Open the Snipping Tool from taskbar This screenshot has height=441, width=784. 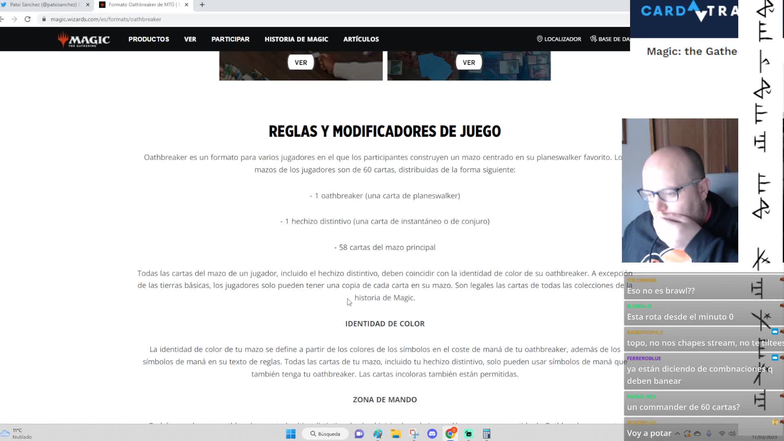(x=414, y=434)
